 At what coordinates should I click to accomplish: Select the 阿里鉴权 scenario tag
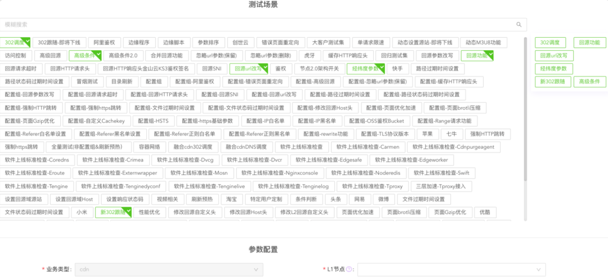click(104, 43)
